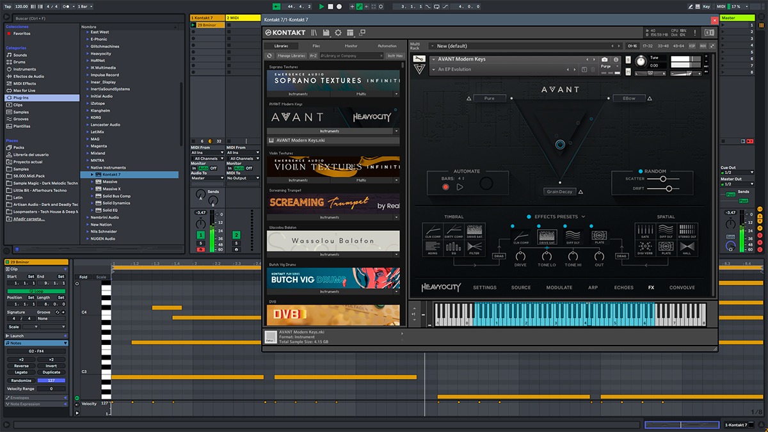Click the Plate chain slot
The height and width of the screenshot is (432, 768).
(x=599, y=238)
